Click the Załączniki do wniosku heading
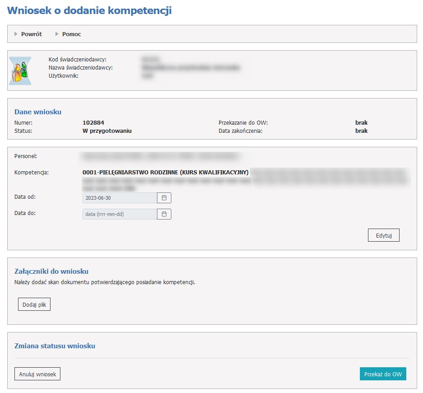Screen dimensions: 423x393 tap(51, 271)
